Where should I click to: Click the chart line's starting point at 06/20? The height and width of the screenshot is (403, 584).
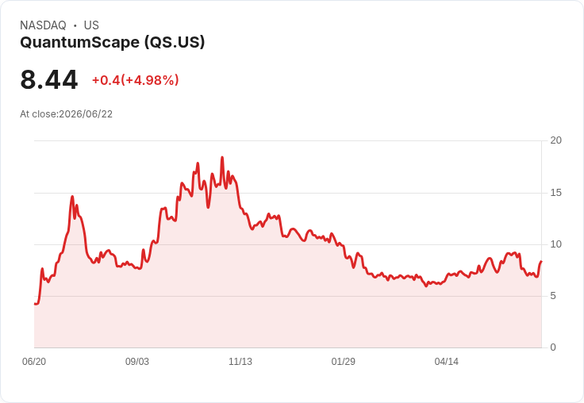tap(35, 304)
